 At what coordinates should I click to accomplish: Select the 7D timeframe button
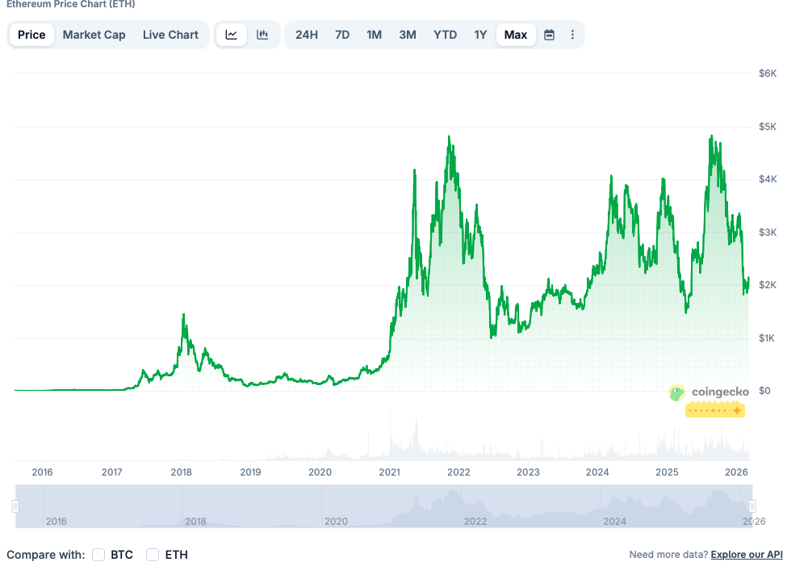point(341,34)
